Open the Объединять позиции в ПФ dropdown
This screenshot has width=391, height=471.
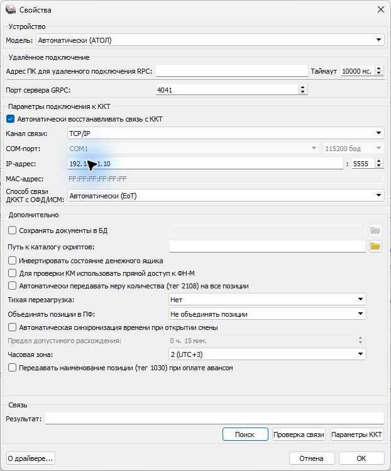coord(267,314)
